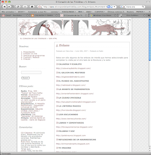Open the DIVX bookmarks folder
The image size is (151, 155).
[89, 12]
